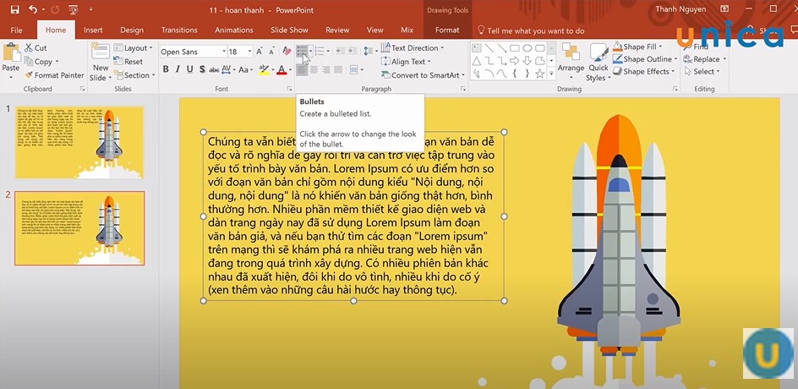Click the red Font Color button
This screenshot has height=389, width=798.
click(x=281, y=69)
